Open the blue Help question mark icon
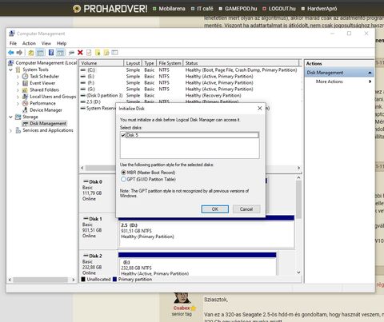 point(51,53)
